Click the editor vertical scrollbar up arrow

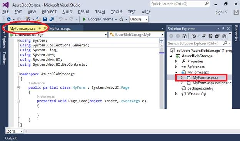coord(162,46)
